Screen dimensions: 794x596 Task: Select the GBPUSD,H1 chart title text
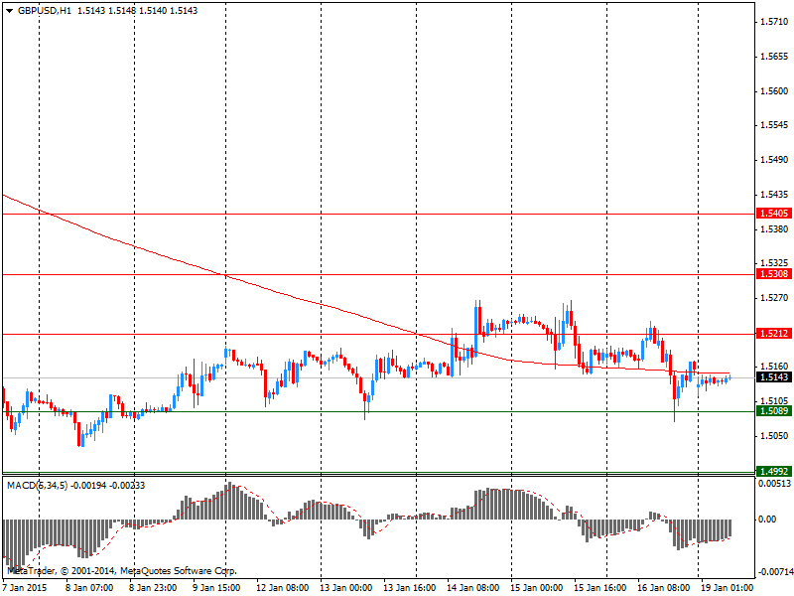(x=44, y=11)
